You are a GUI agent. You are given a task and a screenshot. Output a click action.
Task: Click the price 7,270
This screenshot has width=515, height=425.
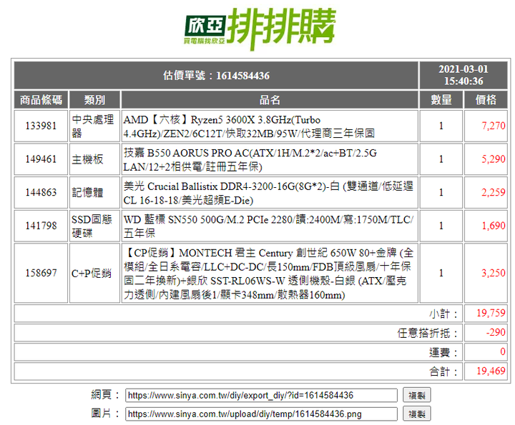click(493, 126)
